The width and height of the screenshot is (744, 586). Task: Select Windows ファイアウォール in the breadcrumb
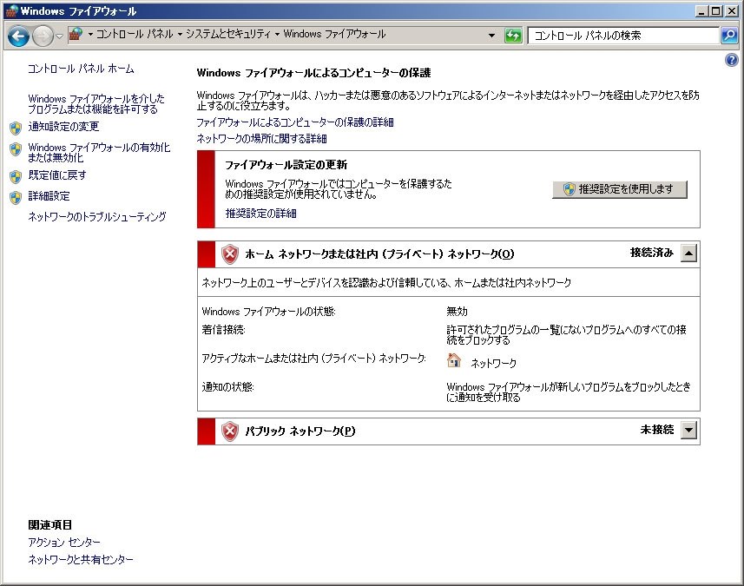click(x=334, y=34)
